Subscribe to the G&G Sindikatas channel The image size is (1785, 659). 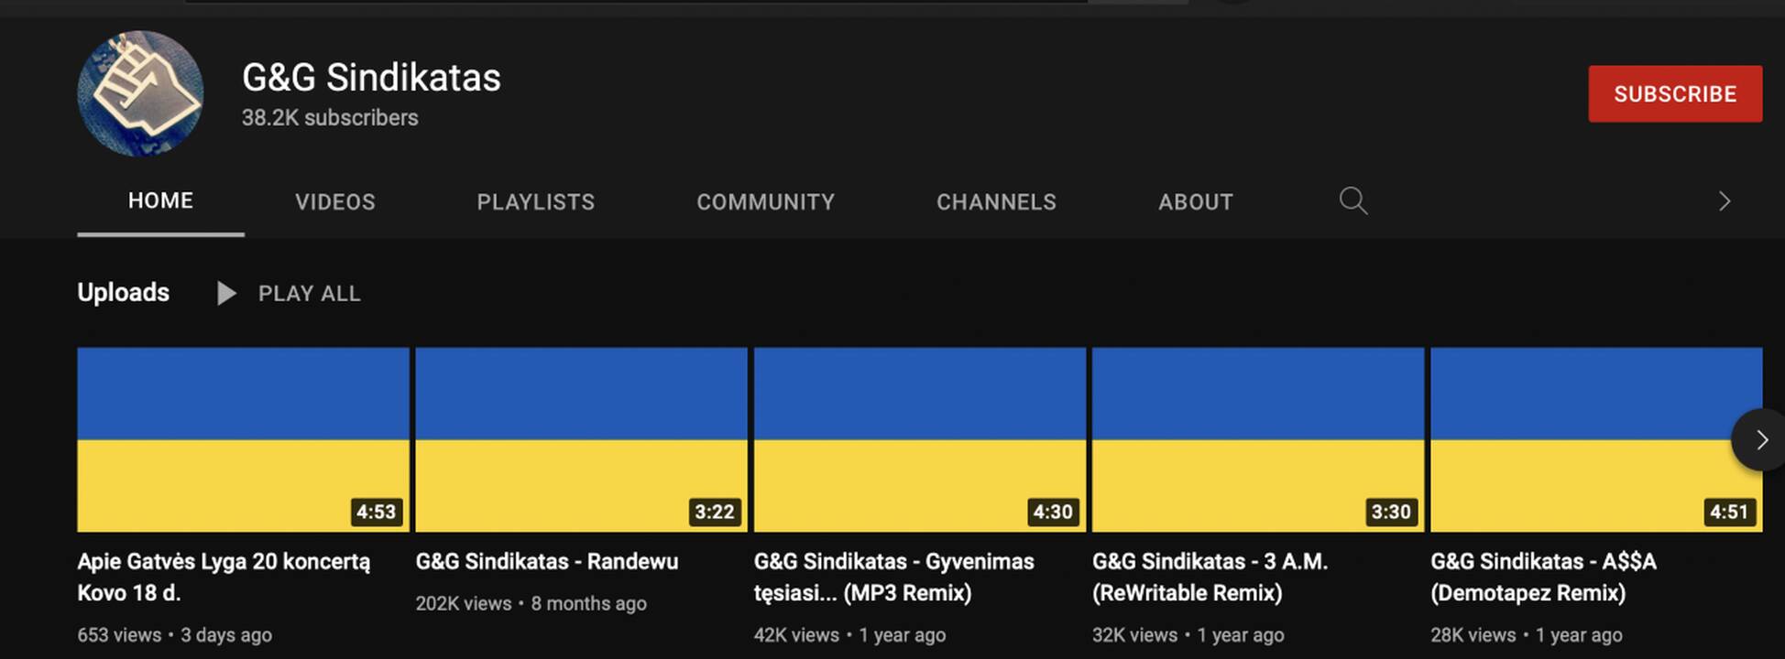click(x=1675, y=93)
